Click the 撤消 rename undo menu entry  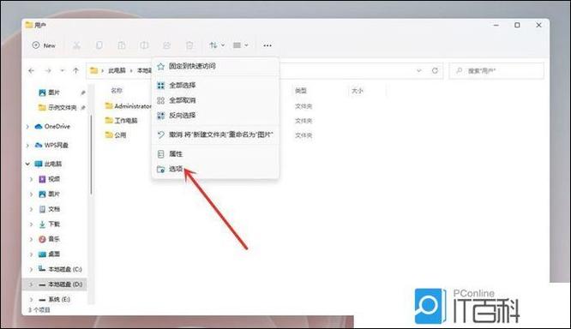tap(215, 135)
